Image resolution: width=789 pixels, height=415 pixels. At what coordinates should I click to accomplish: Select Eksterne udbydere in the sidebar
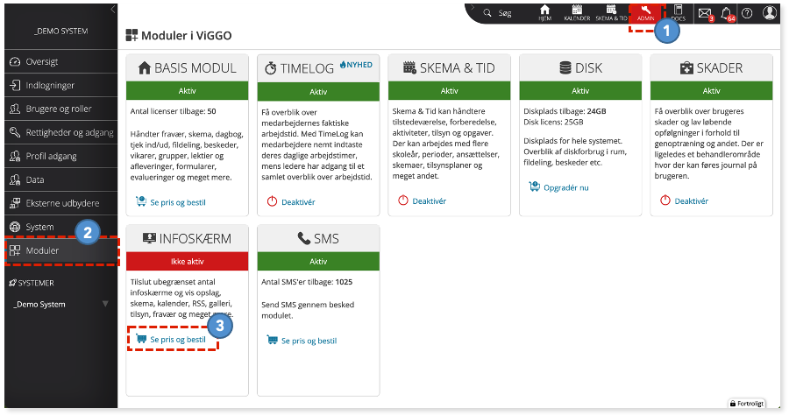coord(60,203)
